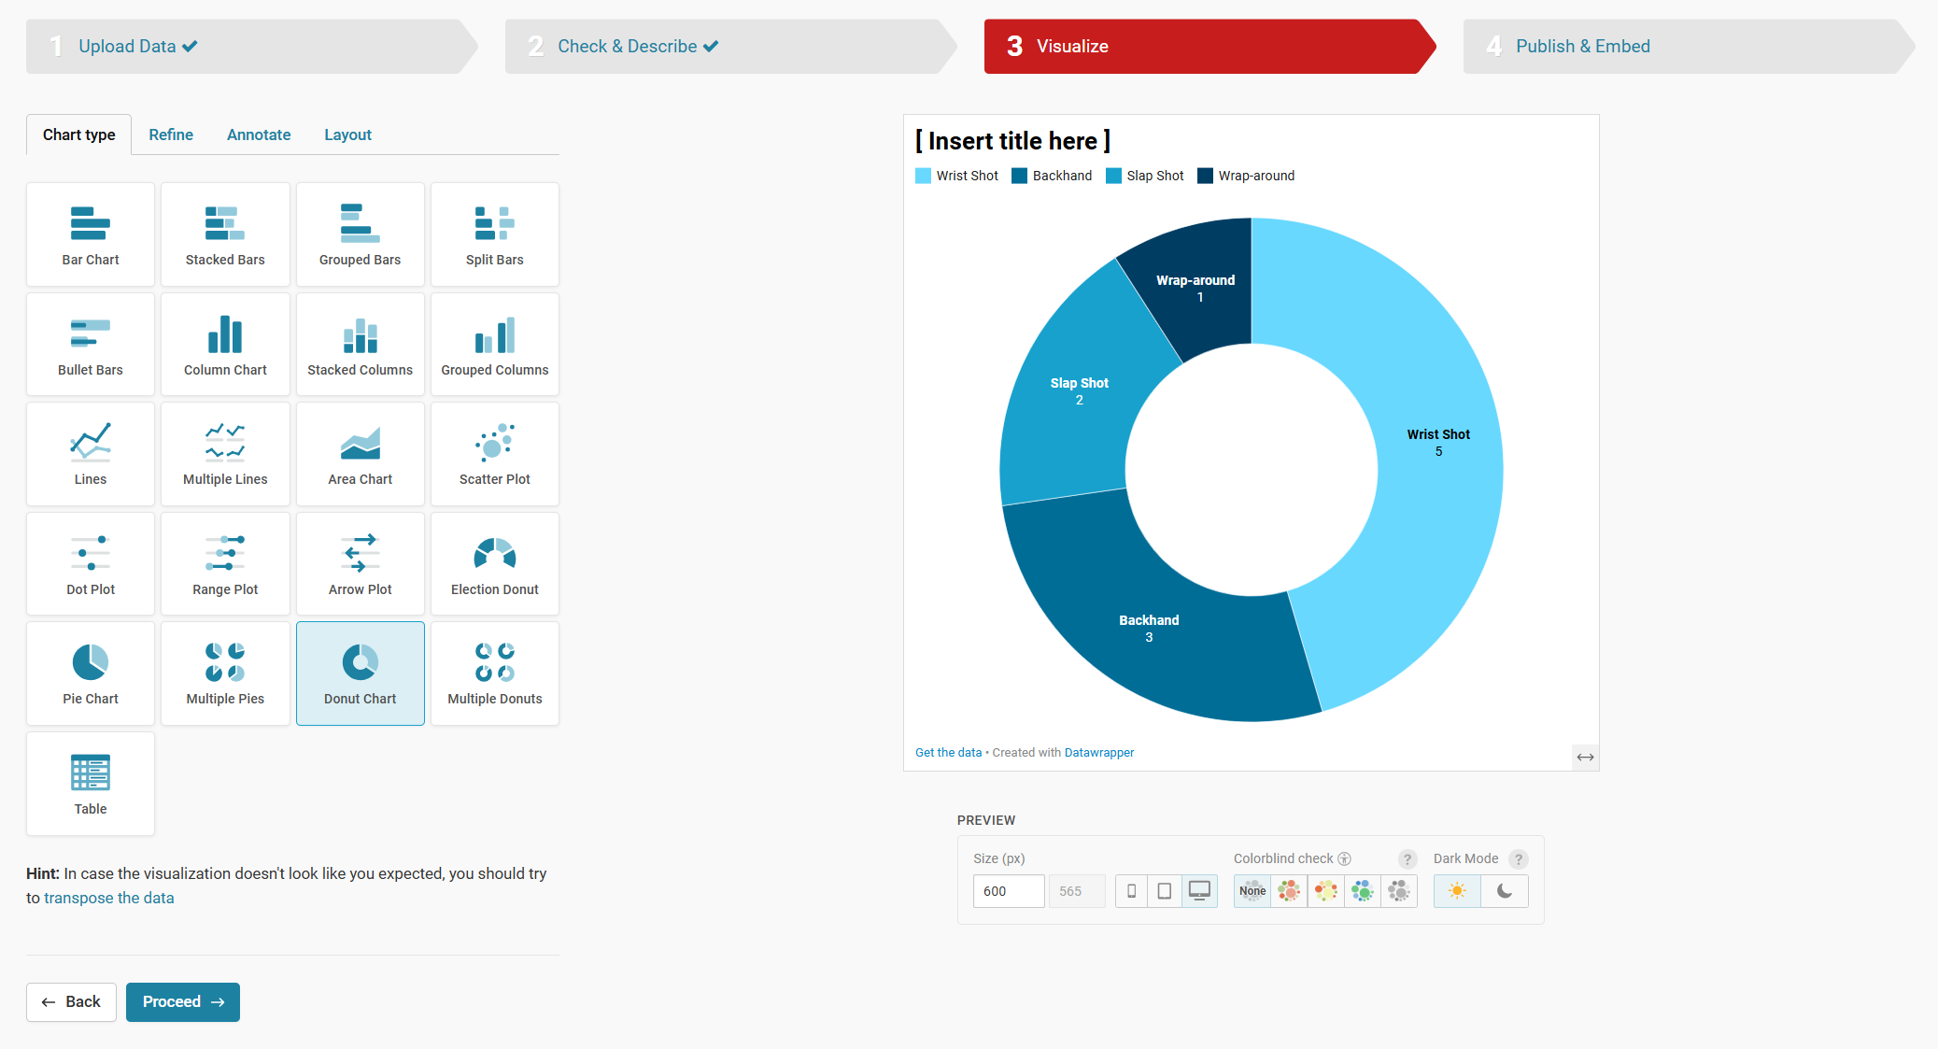
Task: Select the Election Donut chart type
Action: [494, 564]
